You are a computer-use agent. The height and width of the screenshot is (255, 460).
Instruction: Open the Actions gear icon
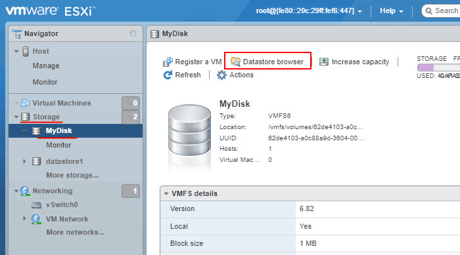(x=221, y=75)
